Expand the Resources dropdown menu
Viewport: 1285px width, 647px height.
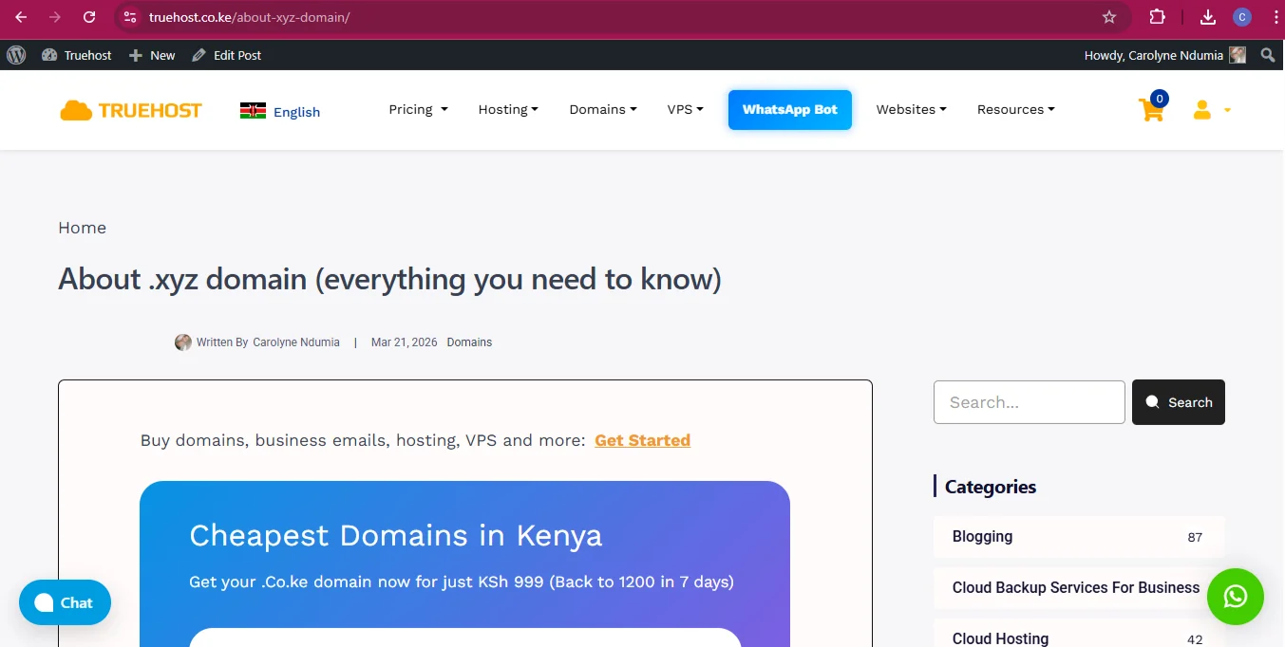pos(1015,109)
